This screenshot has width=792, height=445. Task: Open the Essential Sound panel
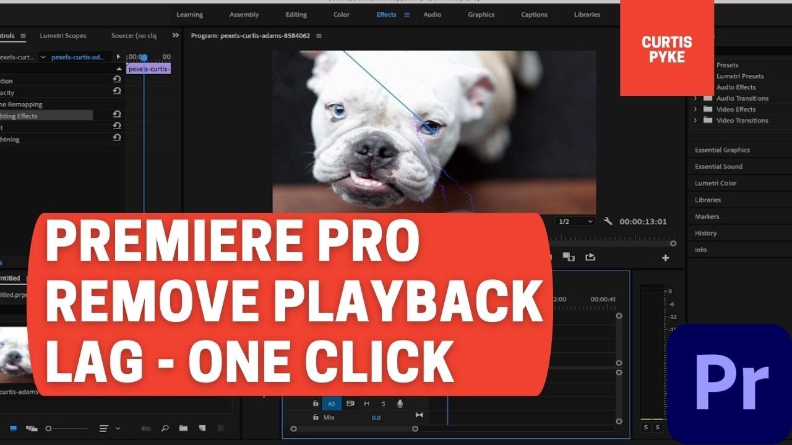pyautogui.click(x=718, y=167)
